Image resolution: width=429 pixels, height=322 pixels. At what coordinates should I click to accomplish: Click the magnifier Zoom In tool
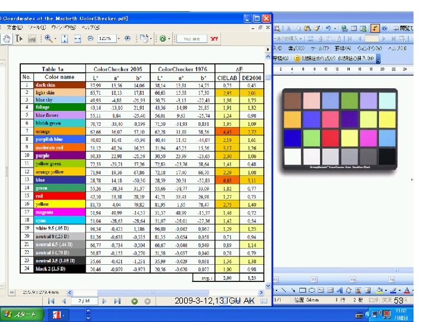[48, 39]
